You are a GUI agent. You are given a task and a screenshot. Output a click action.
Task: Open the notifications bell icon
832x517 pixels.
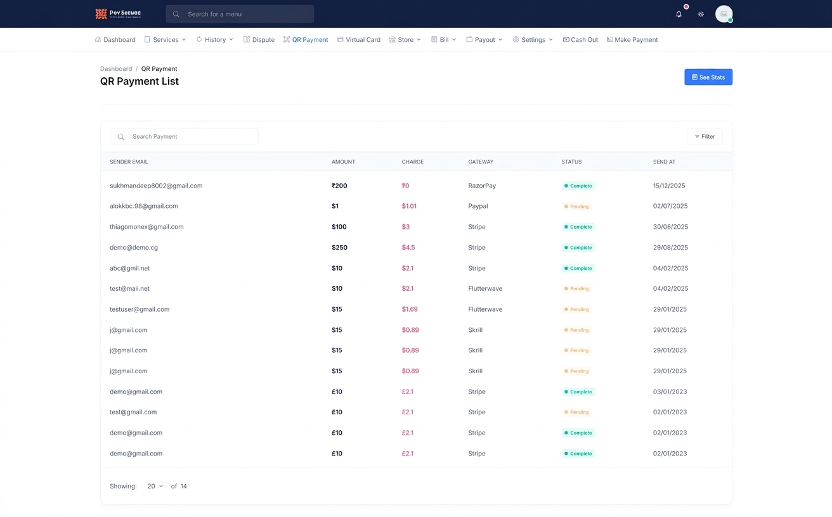(679, 14)
